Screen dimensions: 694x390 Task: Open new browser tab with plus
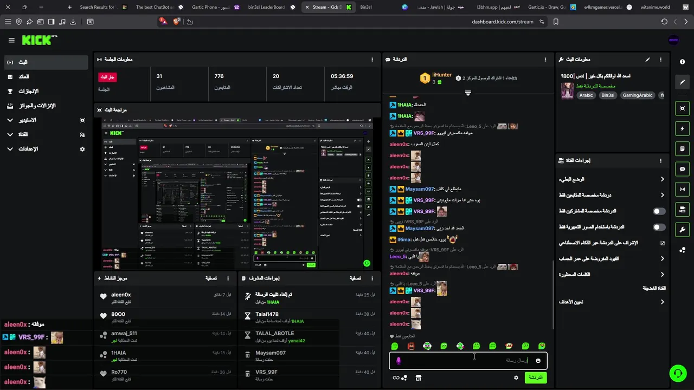(x=69, y=7)
